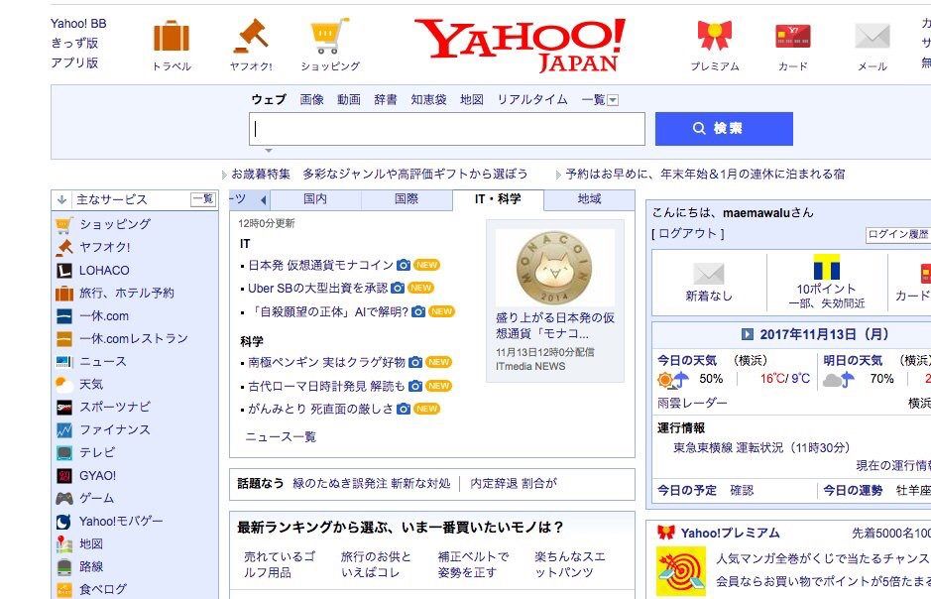Click the train icon beside 路線

point(64,567)
